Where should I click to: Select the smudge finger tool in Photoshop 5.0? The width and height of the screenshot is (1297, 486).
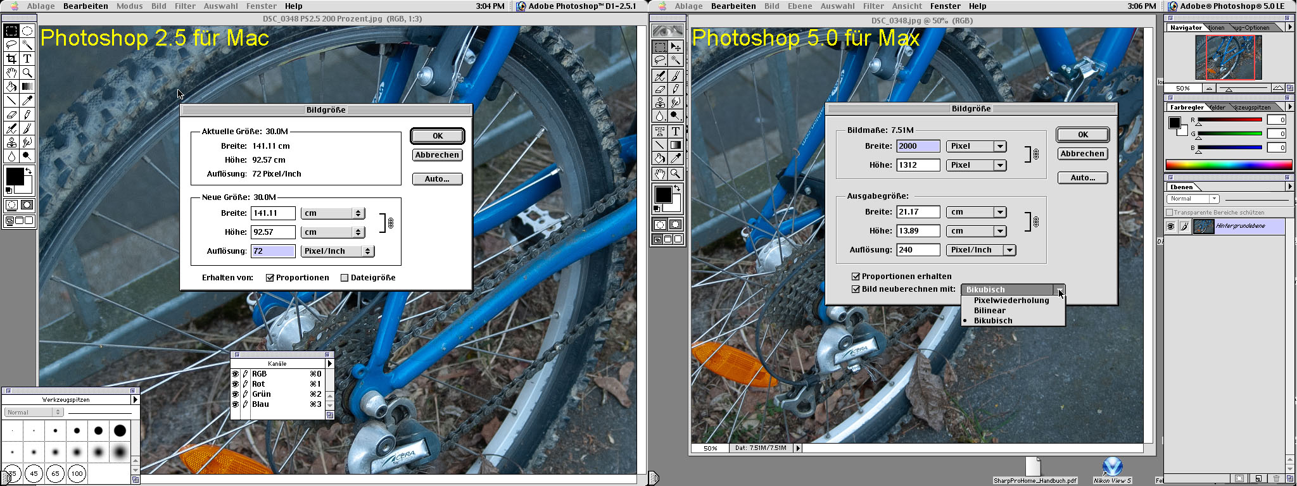tap(676, 102)
